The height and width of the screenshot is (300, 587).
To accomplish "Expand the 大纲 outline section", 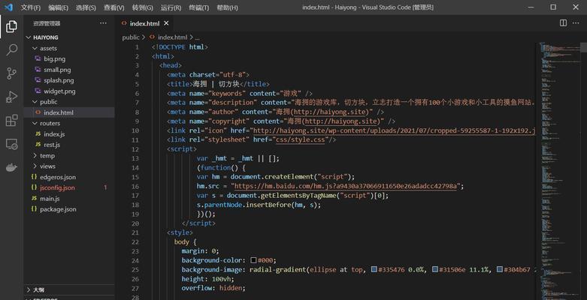I will [x=29, y=289].
